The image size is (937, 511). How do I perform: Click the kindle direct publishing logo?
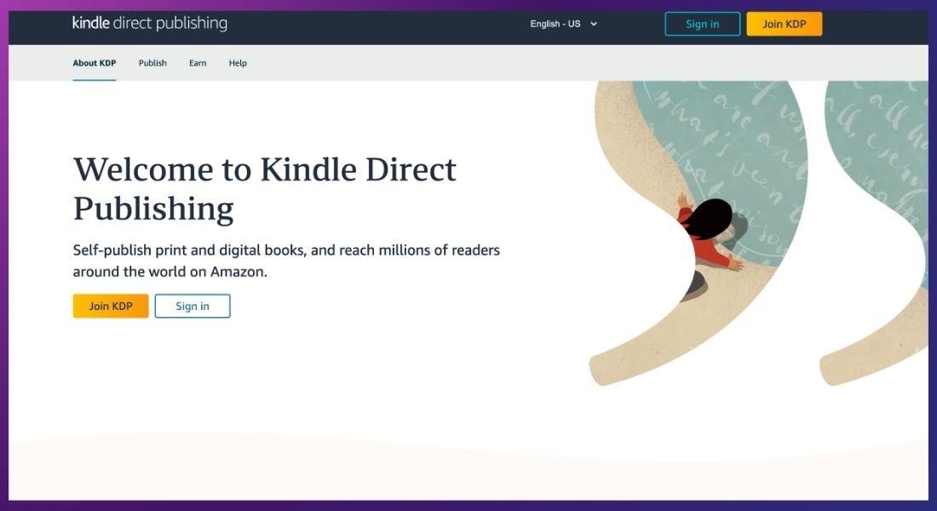(149, 23)
